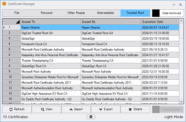Click the scrollbar up arrow
The width and height of the screenshot is (186, 122).
(181, 21)
